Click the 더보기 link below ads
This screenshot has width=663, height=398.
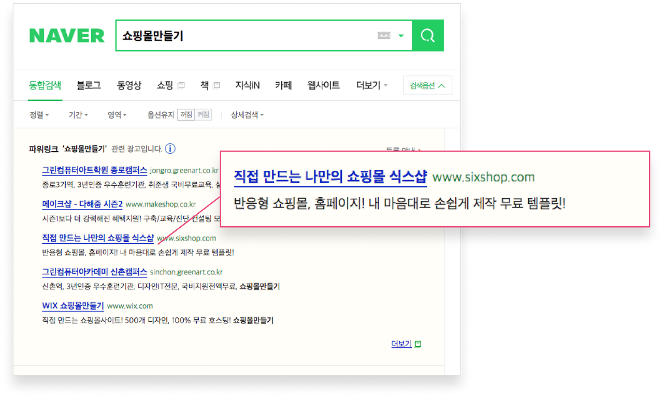click(x=401, y=344)
